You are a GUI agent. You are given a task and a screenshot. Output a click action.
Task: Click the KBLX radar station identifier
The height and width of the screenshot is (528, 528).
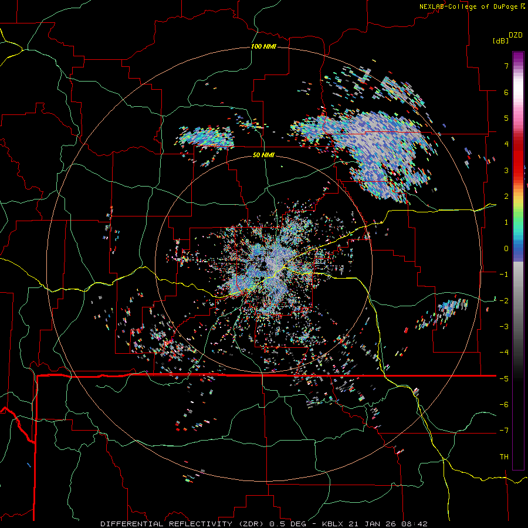334,524
